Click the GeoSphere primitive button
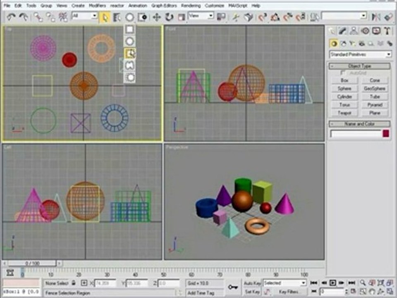 point(375,89)
